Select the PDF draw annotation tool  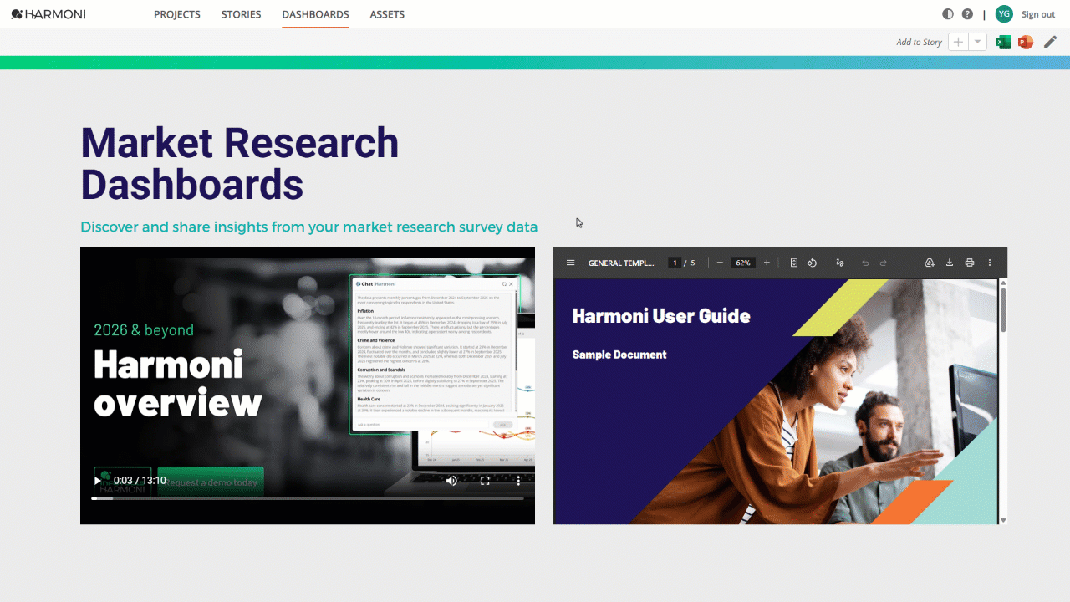click(x=840, y=263)
